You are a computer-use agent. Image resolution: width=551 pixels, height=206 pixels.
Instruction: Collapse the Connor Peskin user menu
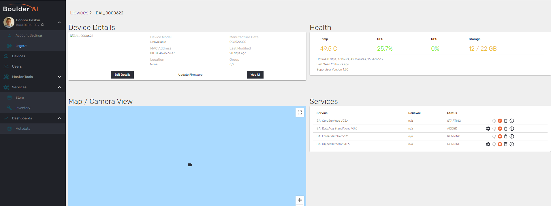pos(59,22)
